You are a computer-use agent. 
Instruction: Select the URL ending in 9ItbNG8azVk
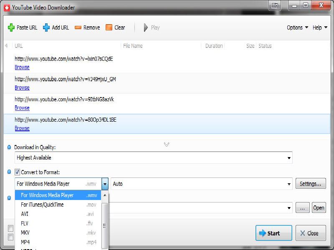coord(64,100)
